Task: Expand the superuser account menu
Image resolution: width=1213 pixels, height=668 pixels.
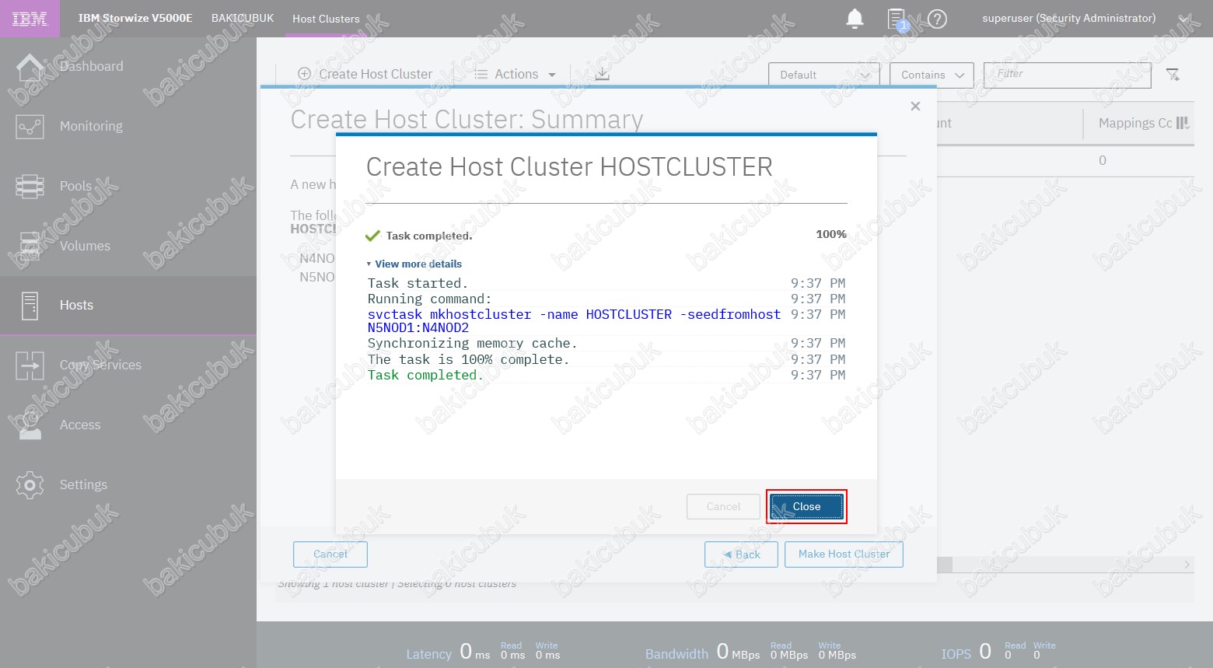Action: coord(1085,19)
